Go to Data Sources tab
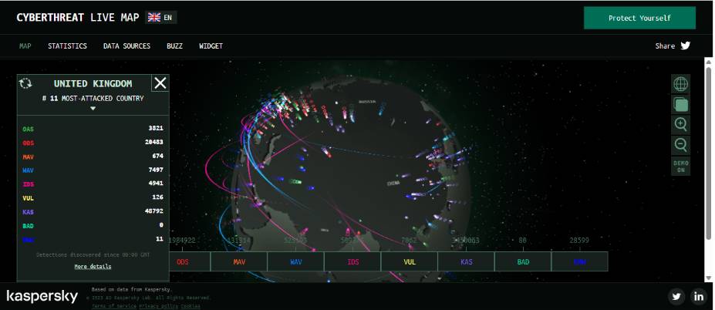The image size is (715, 310). click(126, 46)
